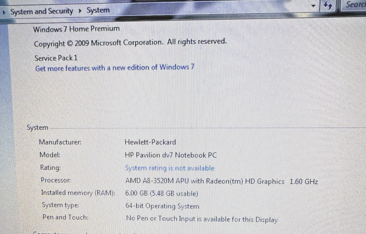Screen dimensions: 366x234
Task: Click the Installed memory (RAM): label
Action: point(78,193)
